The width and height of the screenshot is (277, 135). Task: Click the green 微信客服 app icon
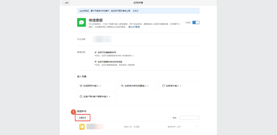click(82, 22)
